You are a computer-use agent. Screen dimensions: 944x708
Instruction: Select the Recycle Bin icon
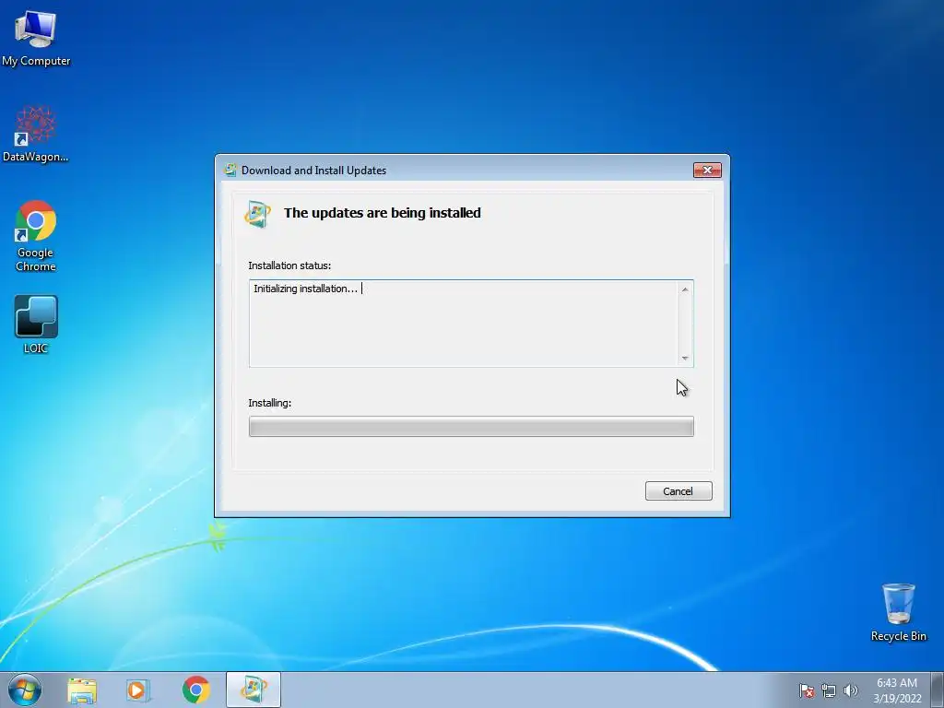pos(898,612)
